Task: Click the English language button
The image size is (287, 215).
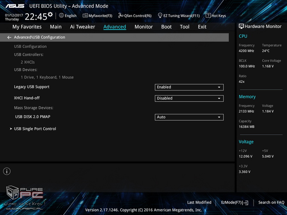Action: (68, 16)
